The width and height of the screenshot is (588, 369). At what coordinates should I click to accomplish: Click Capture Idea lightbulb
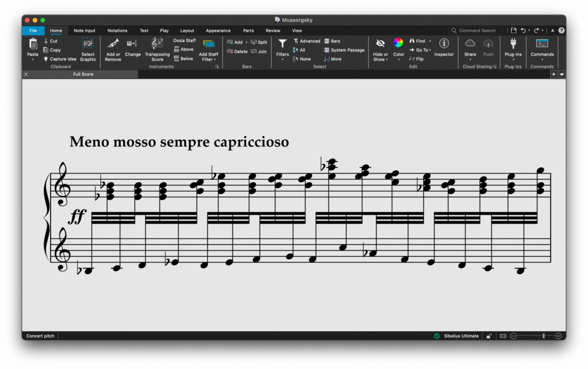(60, 59)
